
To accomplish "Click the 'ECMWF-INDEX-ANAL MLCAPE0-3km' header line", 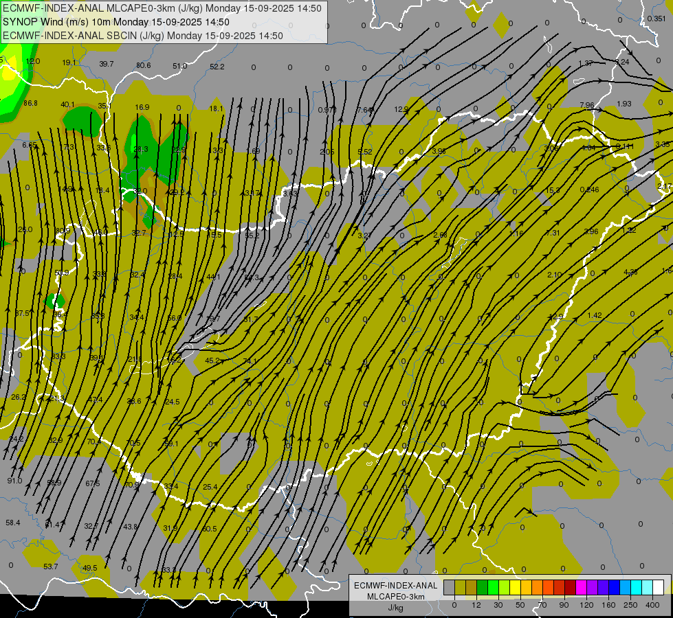I will pyautogui.click(x=162, y=8).
